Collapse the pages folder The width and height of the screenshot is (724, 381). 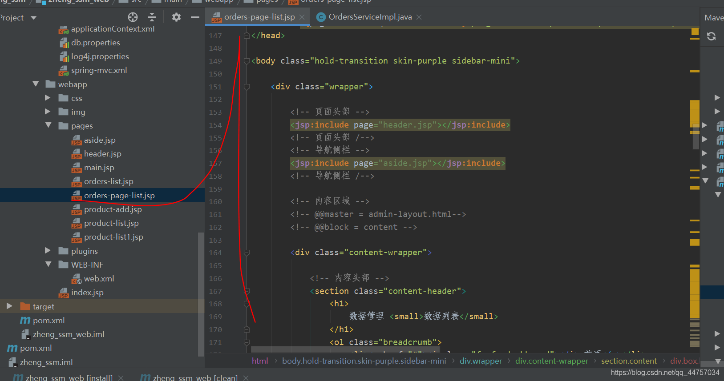tap(49, 125)
